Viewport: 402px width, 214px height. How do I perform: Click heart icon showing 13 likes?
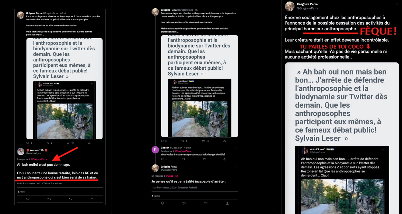pyautogui.click(x=203, y=141)
